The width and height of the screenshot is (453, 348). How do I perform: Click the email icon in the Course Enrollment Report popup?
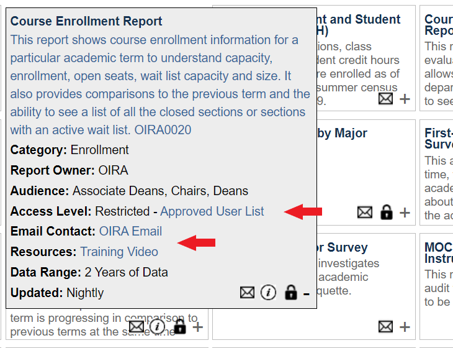tap(247, 293)
